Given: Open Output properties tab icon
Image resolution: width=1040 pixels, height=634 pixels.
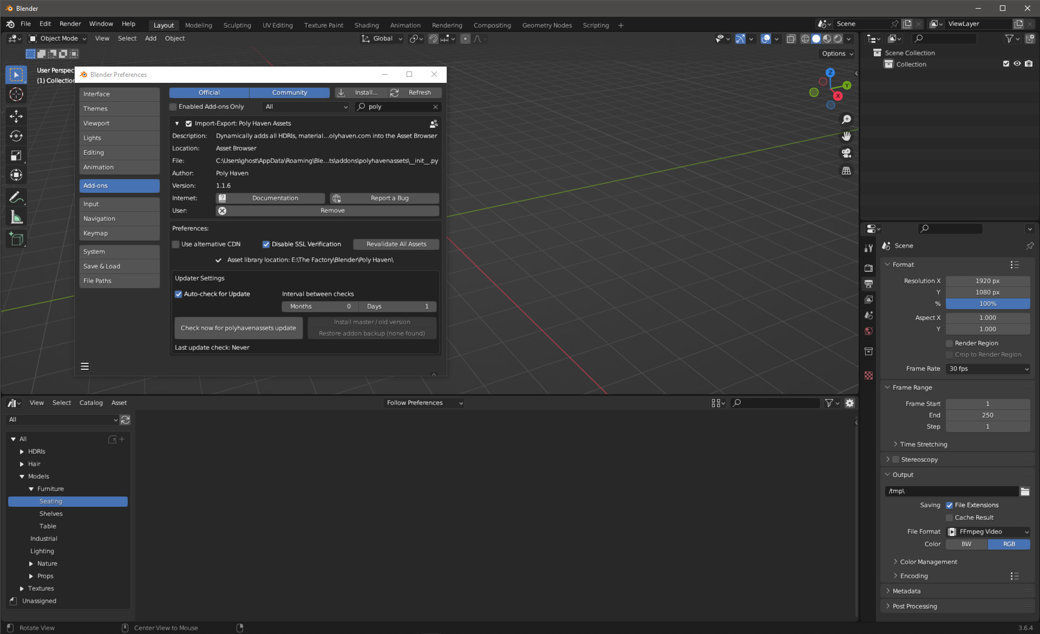Looking at the screenshot, I should coord(868,284).
